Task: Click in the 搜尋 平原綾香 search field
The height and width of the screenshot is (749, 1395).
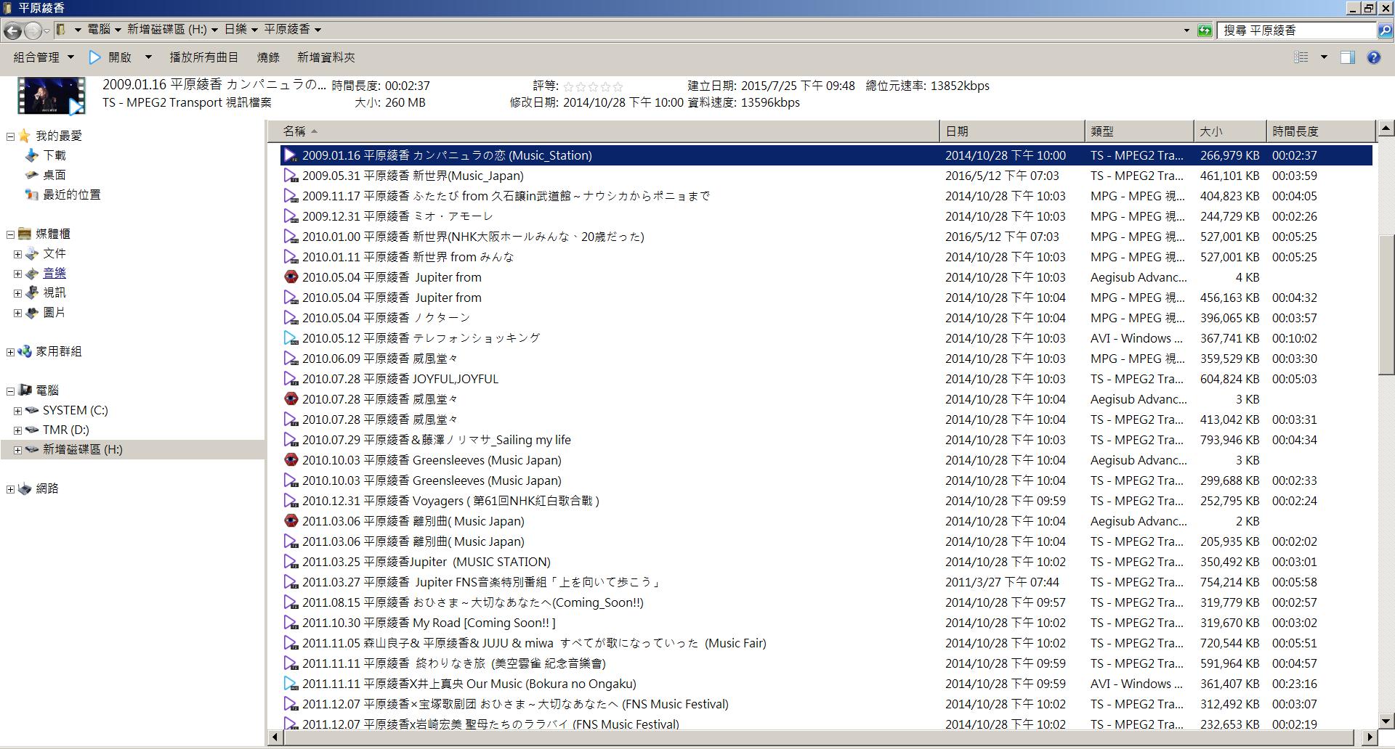Action: [x=1297, y=30]
